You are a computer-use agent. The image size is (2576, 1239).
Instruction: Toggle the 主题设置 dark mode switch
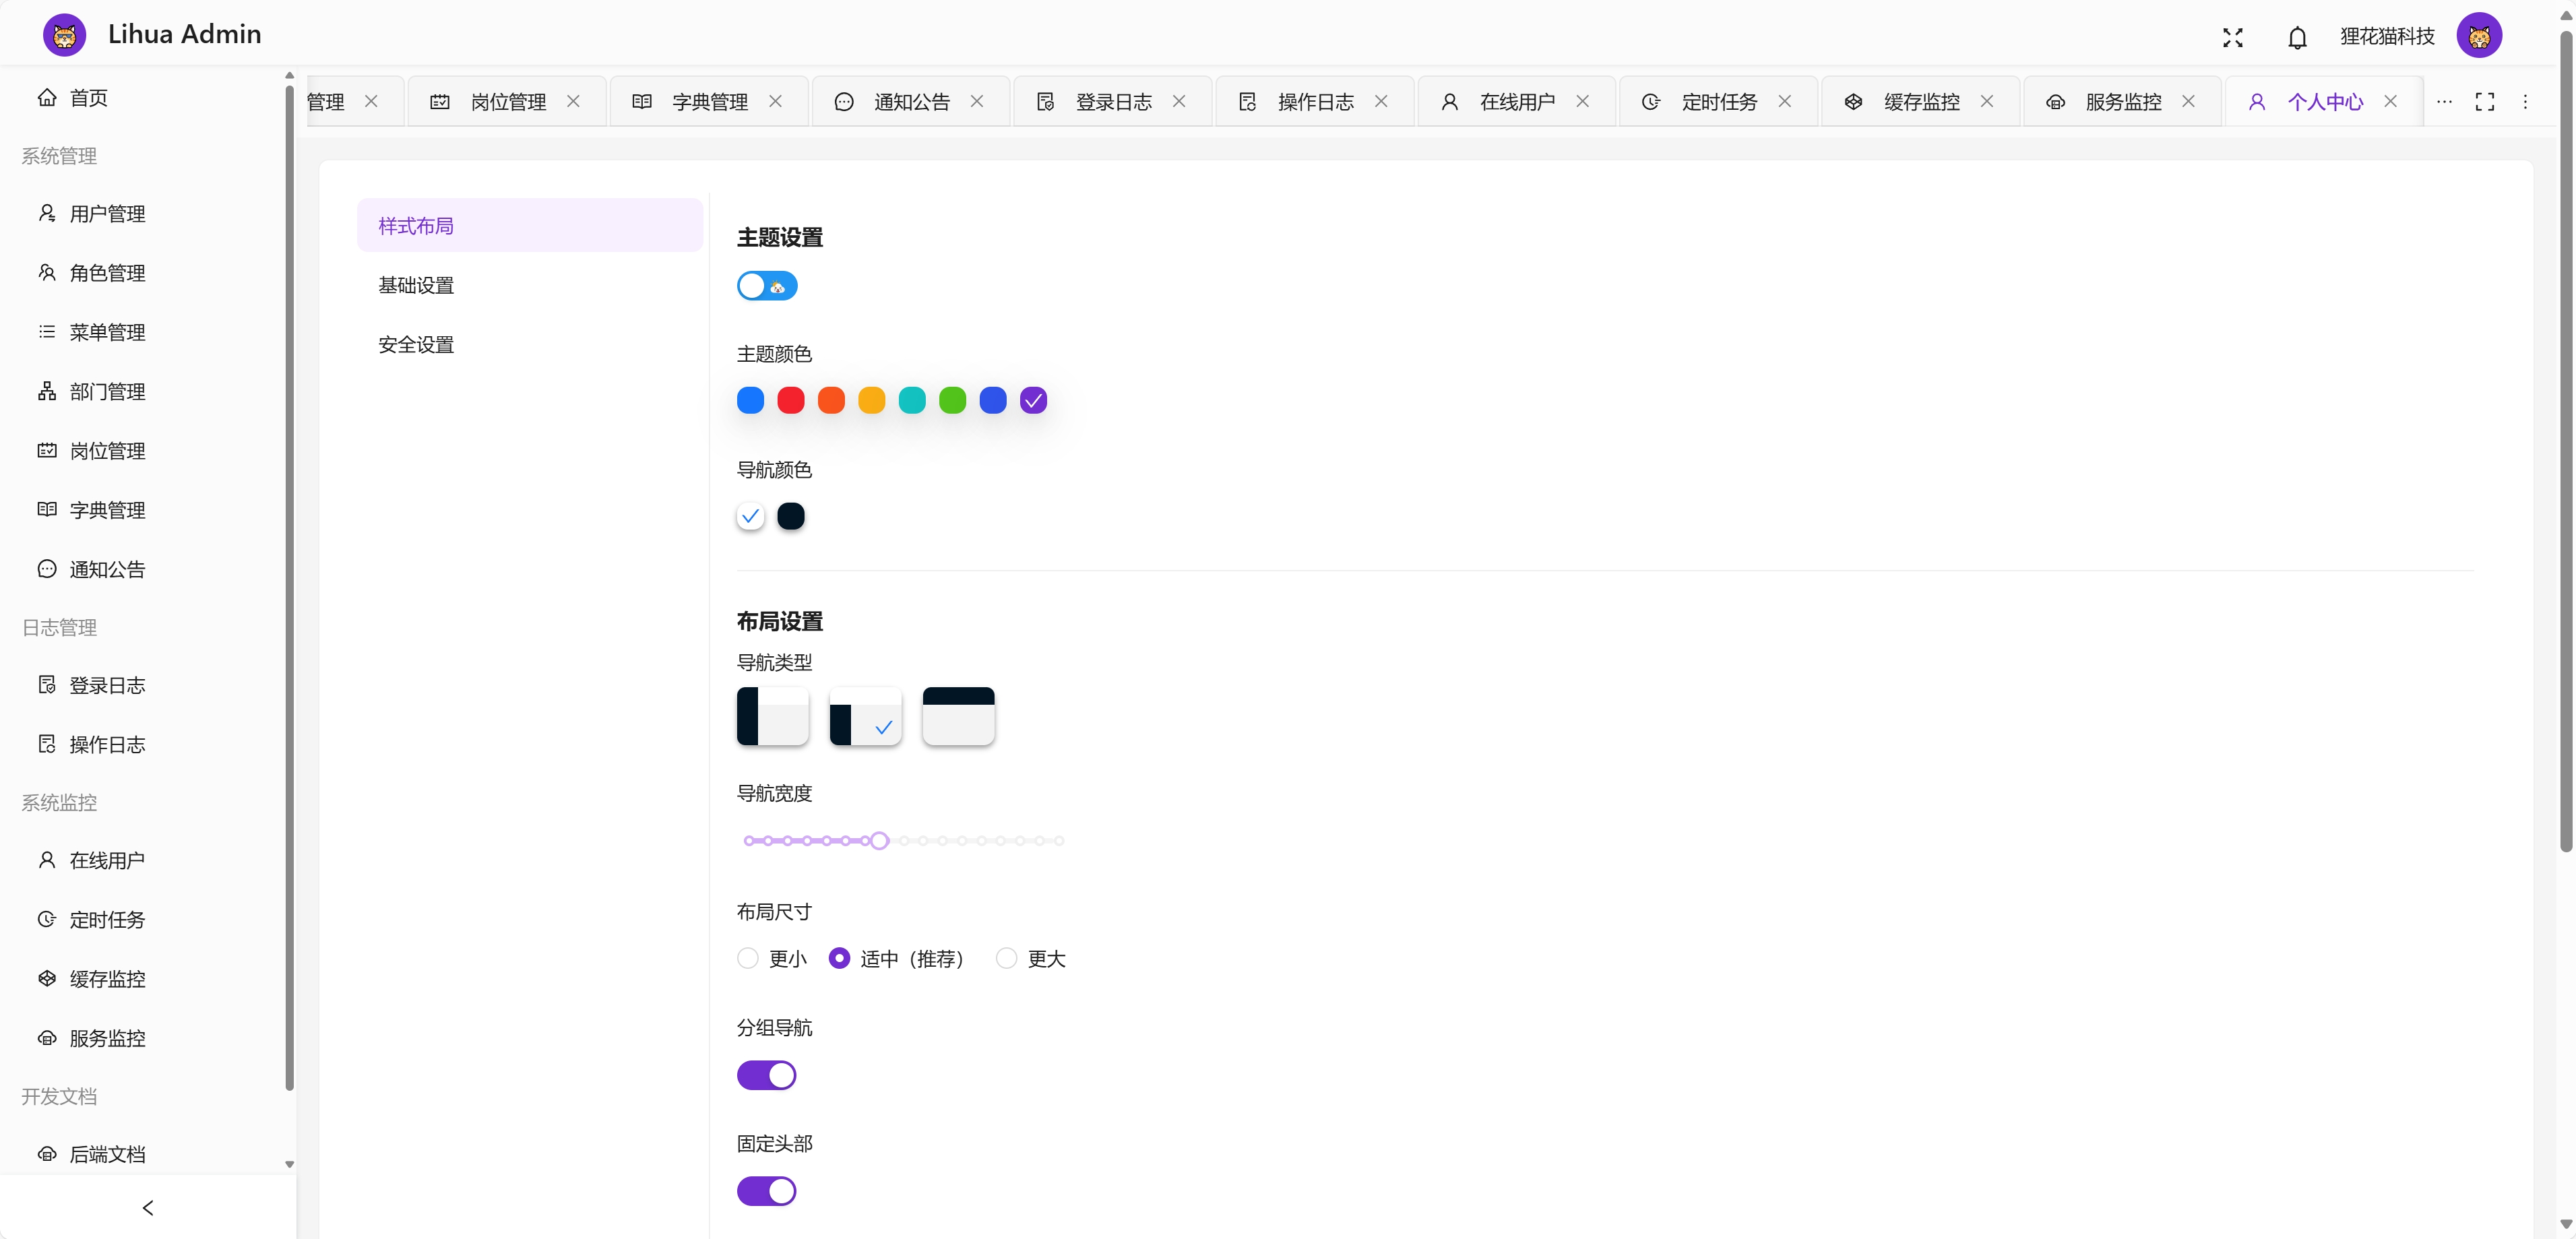(x=766, y=286)
